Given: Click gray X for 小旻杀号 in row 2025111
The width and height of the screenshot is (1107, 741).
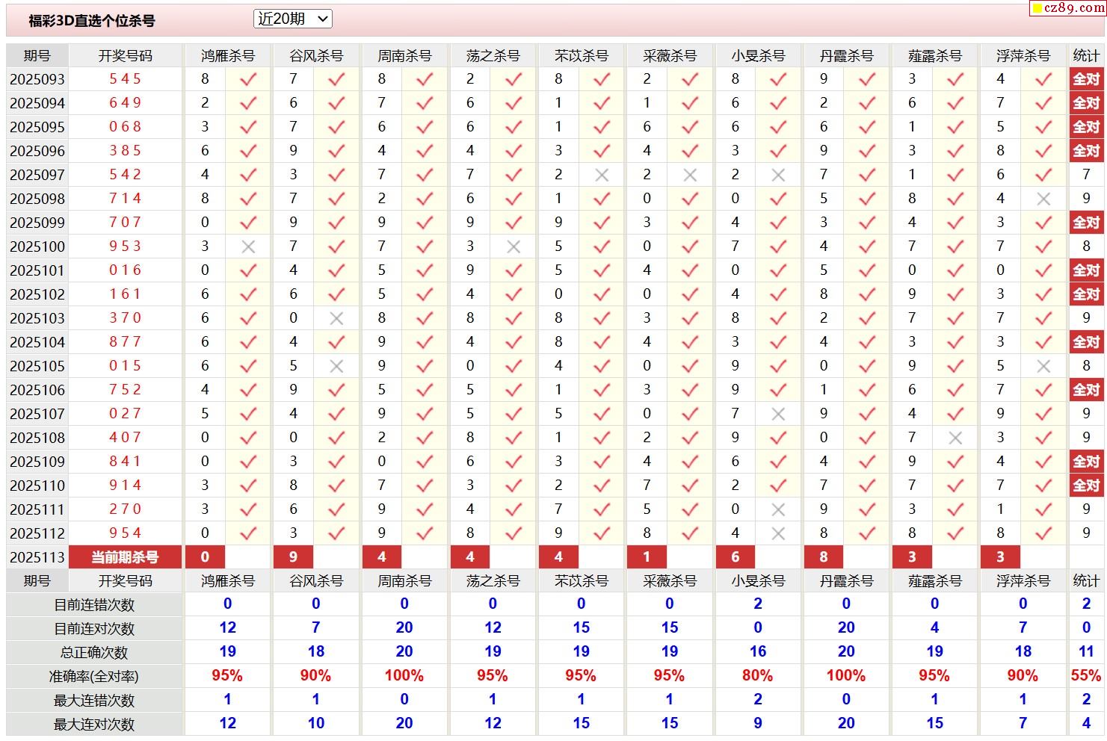Looking at the screenshot, I should click(778, 509).
